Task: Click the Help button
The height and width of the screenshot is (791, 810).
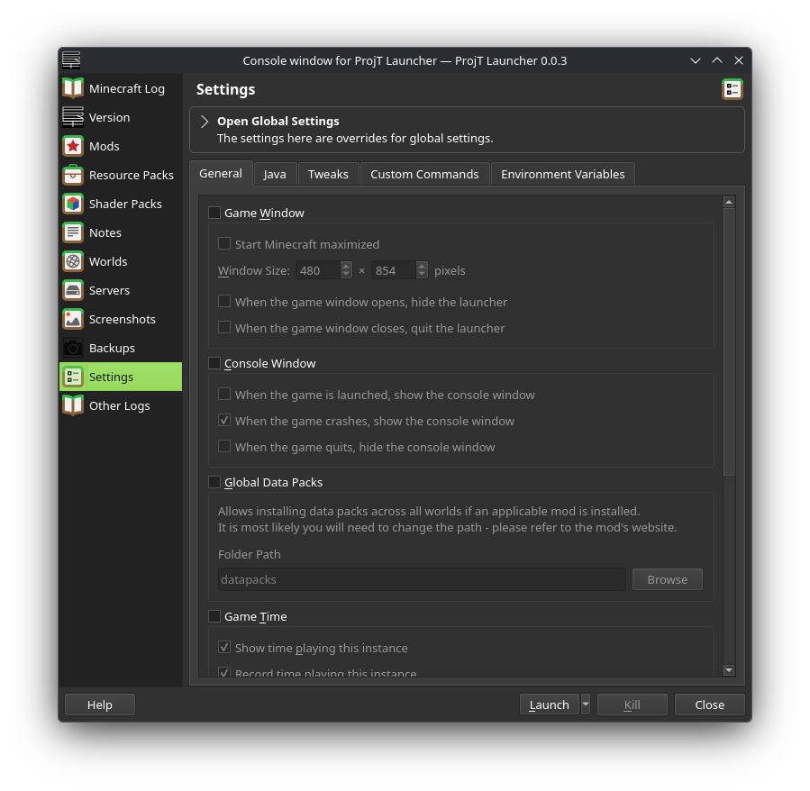Action: [99, 704]
